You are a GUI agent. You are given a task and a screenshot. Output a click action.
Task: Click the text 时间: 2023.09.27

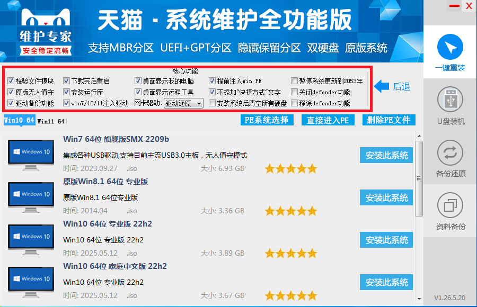(x=90, y=168)
